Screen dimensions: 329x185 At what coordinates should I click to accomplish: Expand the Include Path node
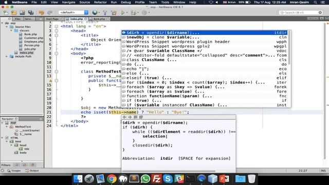tap(7, 57)
